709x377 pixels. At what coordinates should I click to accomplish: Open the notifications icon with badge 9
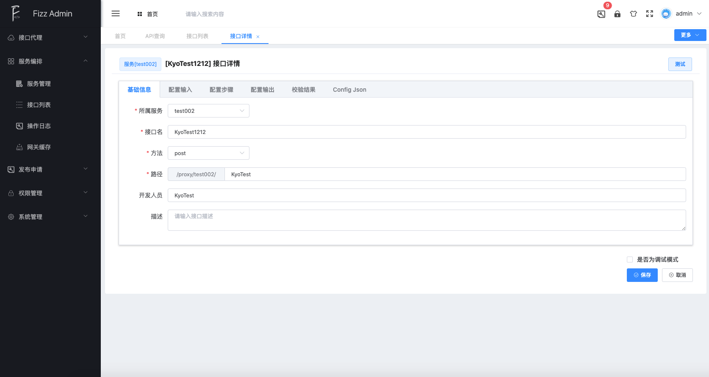[x=601, y=14]
